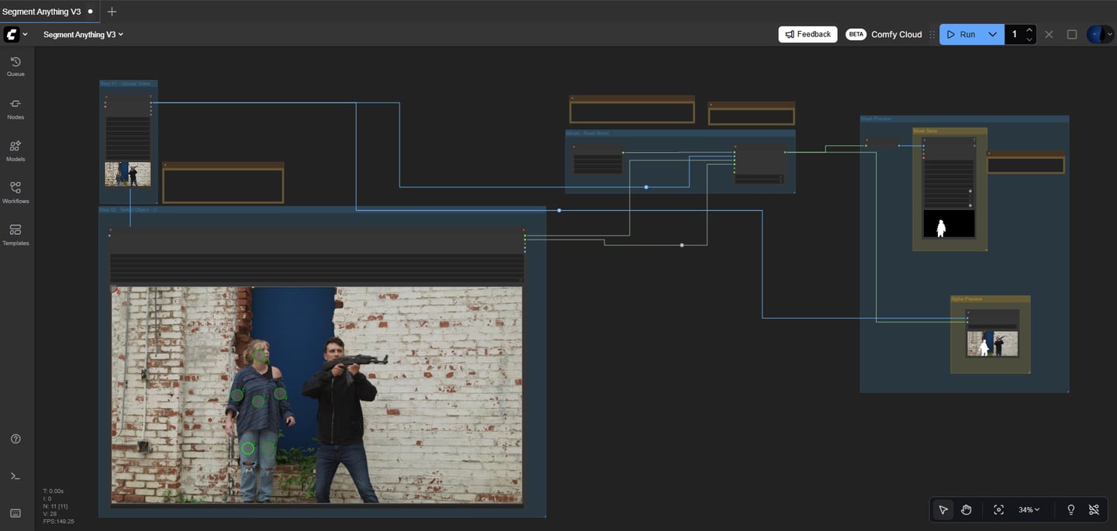The height and width of the screenshot is (531, 1117).
Task: Add a new workflow tab with plus
Action: pos(112,12)
